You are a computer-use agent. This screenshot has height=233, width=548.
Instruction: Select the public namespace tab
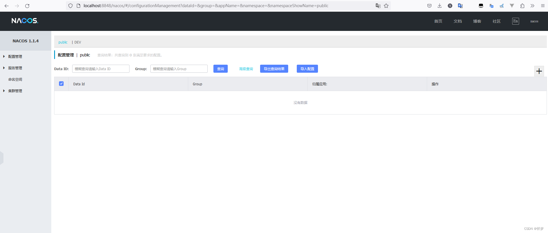pos(63,42)
